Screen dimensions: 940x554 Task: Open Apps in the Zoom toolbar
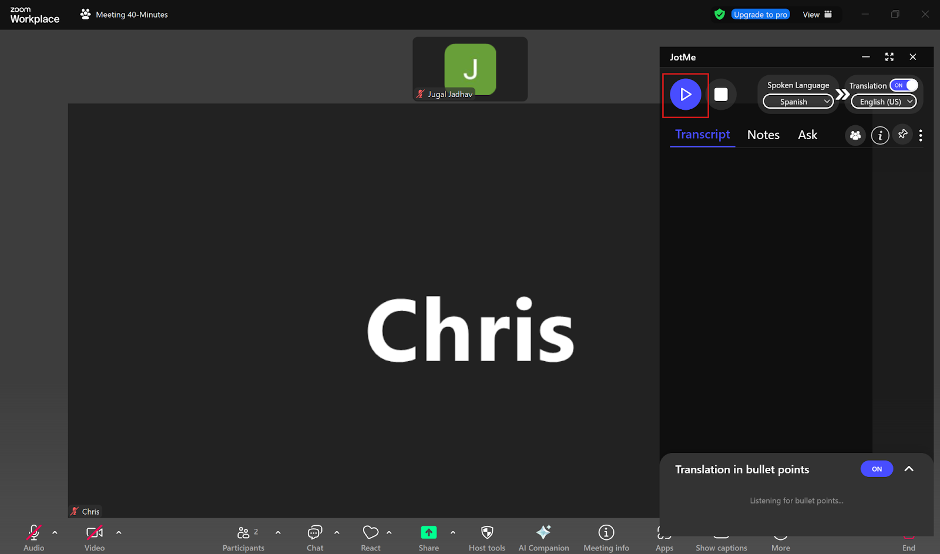pos(664,538)
